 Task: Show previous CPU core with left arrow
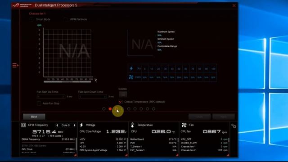[x=57, y=125]
